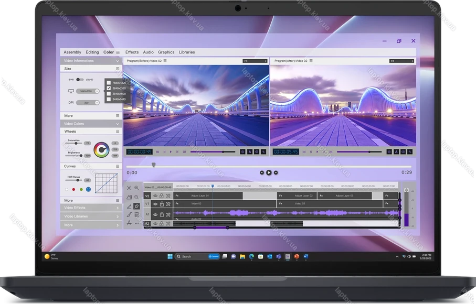
Task: Uncheck the 3840x2160 resolution checkbox
Action: coord(109,88)
